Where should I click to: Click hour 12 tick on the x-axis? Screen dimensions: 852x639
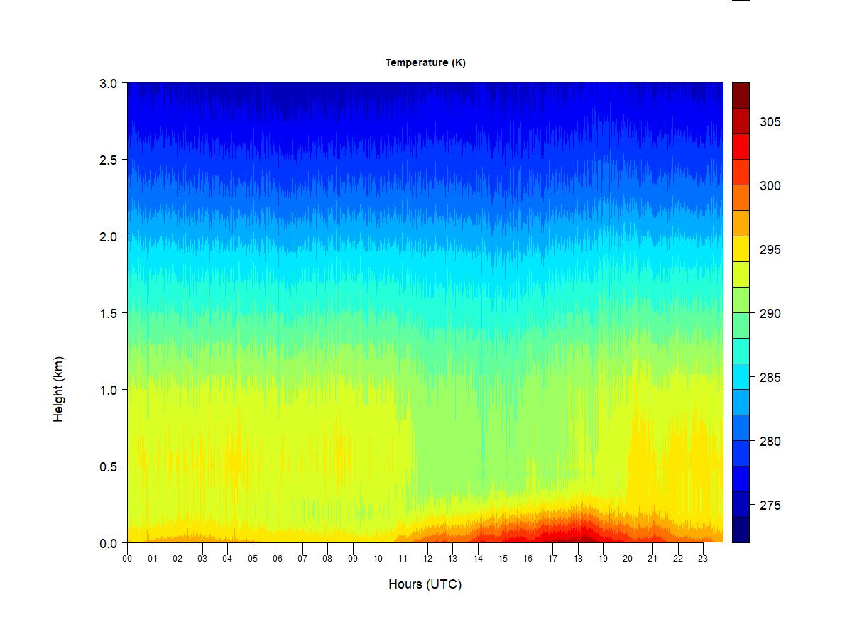[x=427, y=558]
